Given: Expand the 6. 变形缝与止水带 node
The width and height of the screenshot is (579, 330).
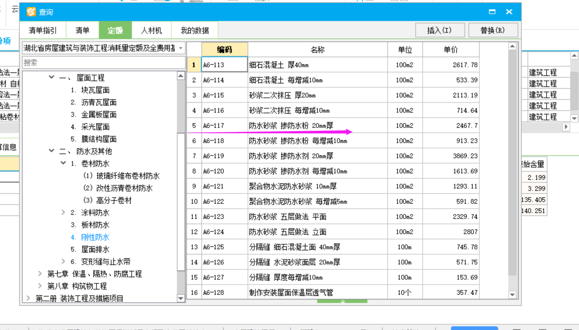Looking at the screenshot, I should click(63, 261).
